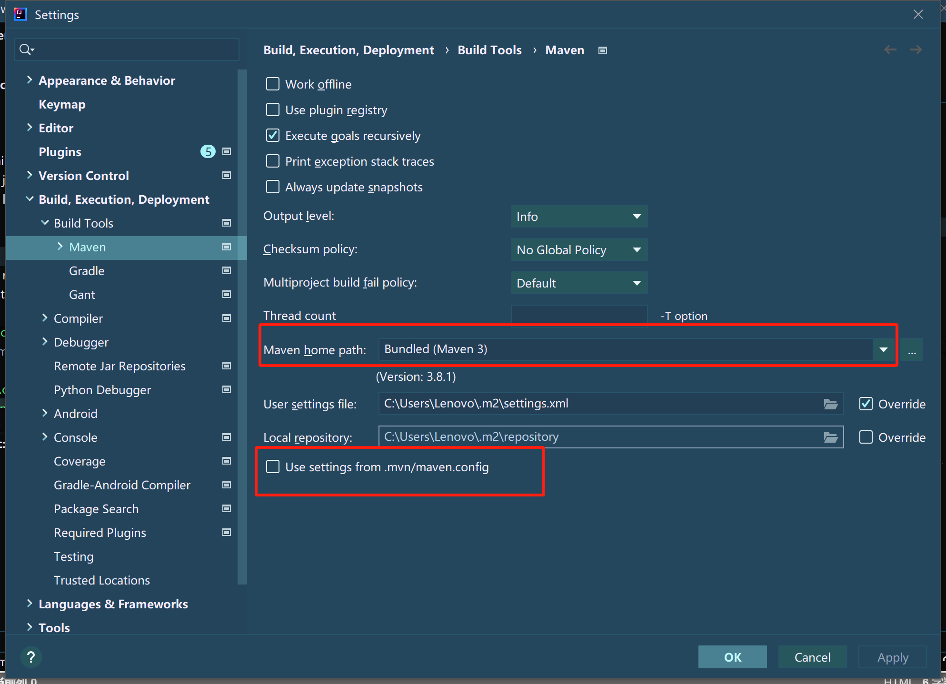Click the OK button
Image resolution: width=946 pixels, height=684 pixels.
[x=732, y=657]
